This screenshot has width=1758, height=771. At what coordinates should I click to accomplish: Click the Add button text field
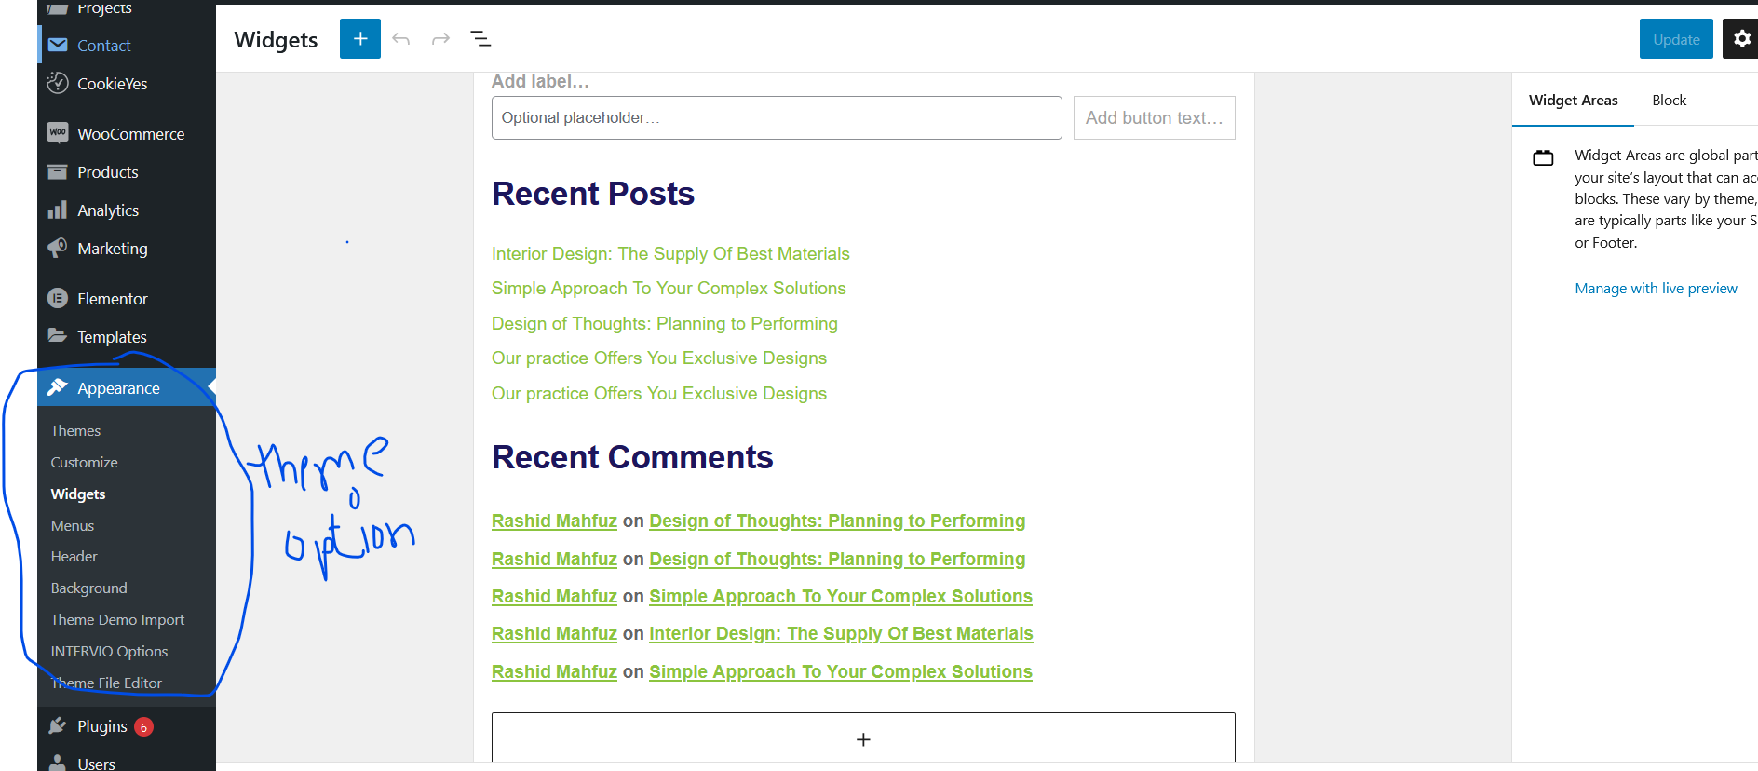pyautogui.click(x=1155, y=117)
